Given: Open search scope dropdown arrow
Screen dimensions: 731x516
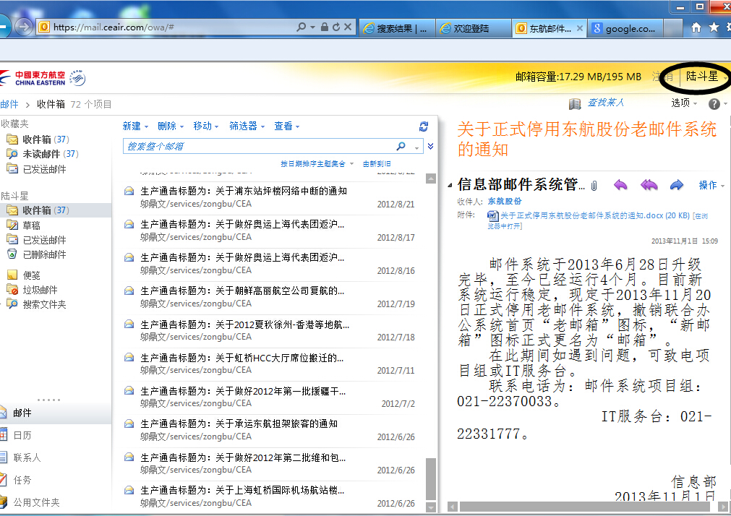Looking at the screenshot, I should tap(416, 147).
